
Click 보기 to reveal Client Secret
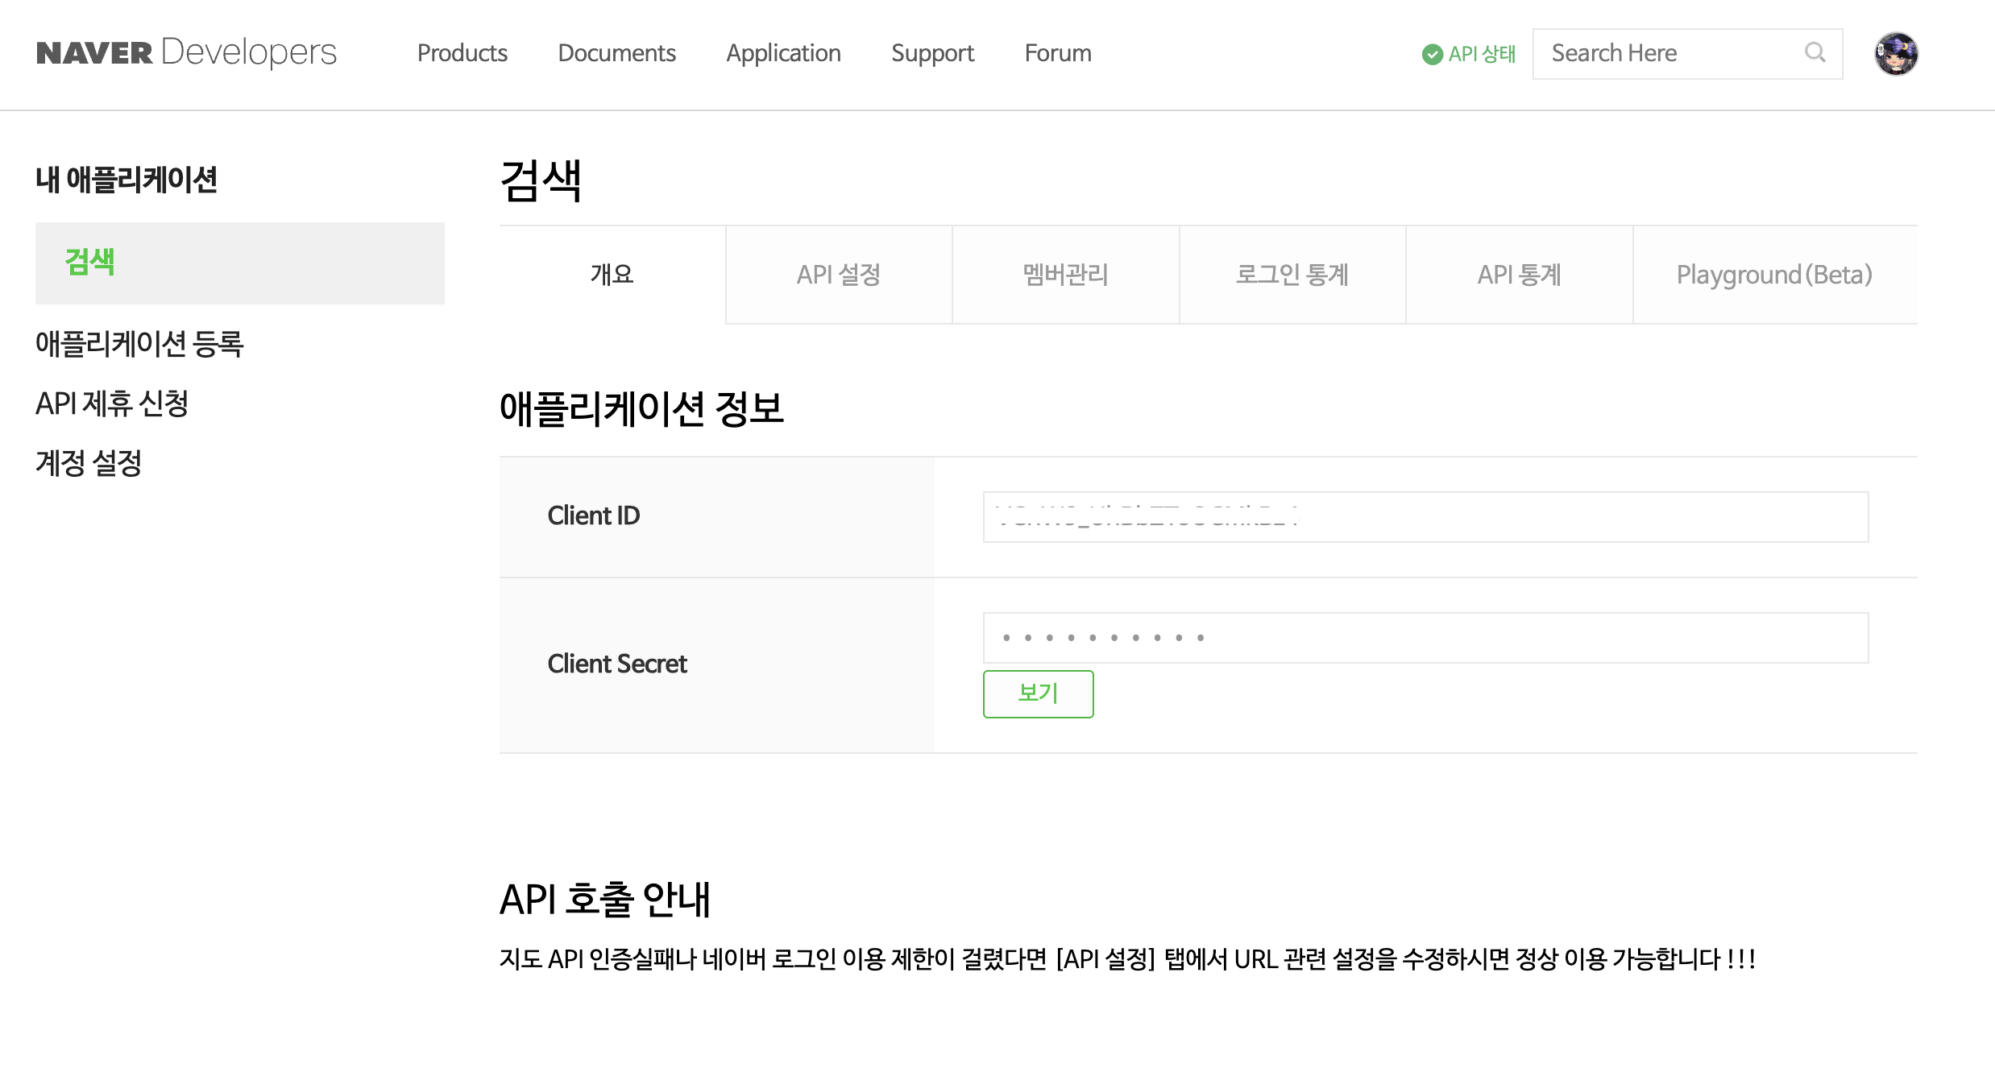pyautogui.click(x=1038, y=693)
